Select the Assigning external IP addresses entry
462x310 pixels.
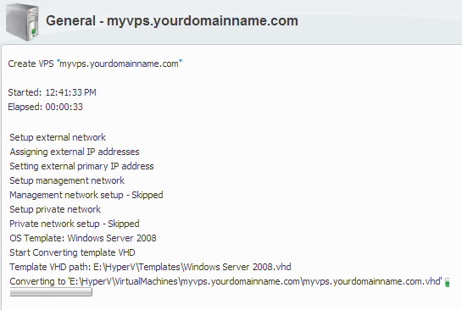coord(75,152)
